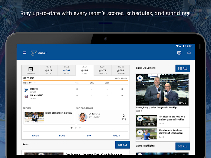The width and height of the screenshot is (211, 158).
Task: Switch to the Tue 10 @ NYR game
Action: 103,70
